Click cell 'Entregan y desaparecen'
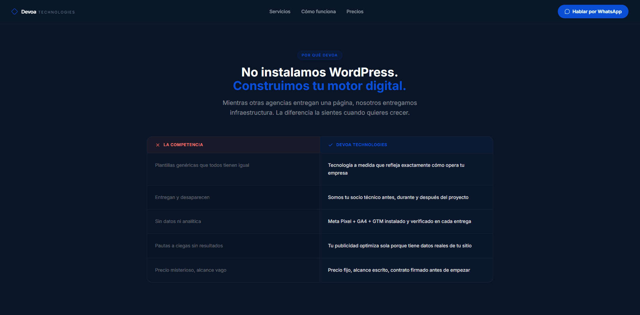The width and height of the screenshot is (640, 315). coord(233,197)
